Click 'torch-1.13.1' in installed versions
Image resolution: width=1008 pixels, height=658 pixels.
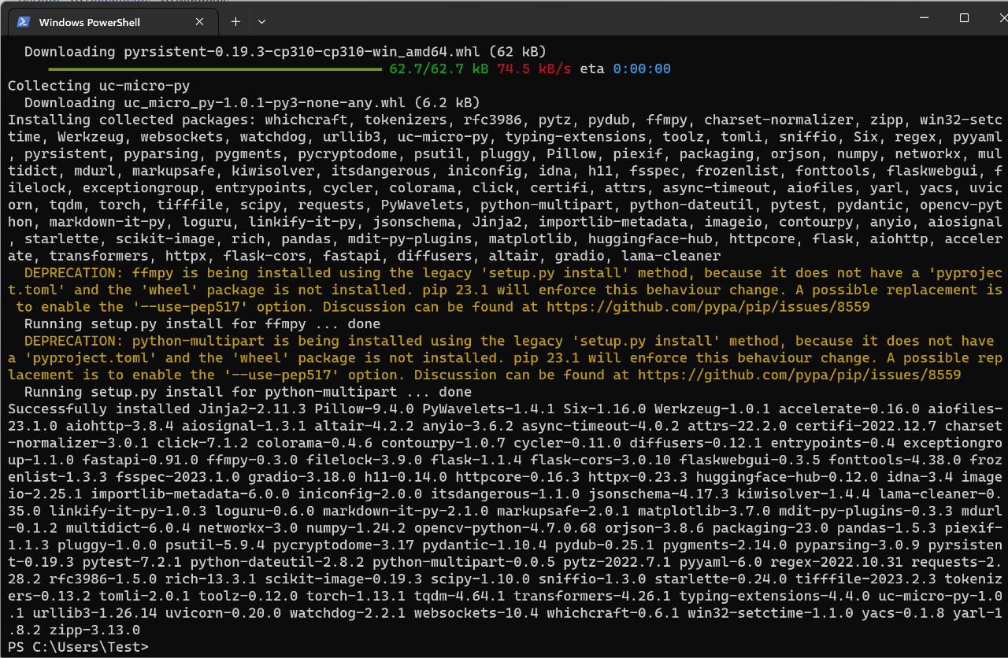[356, 597]
